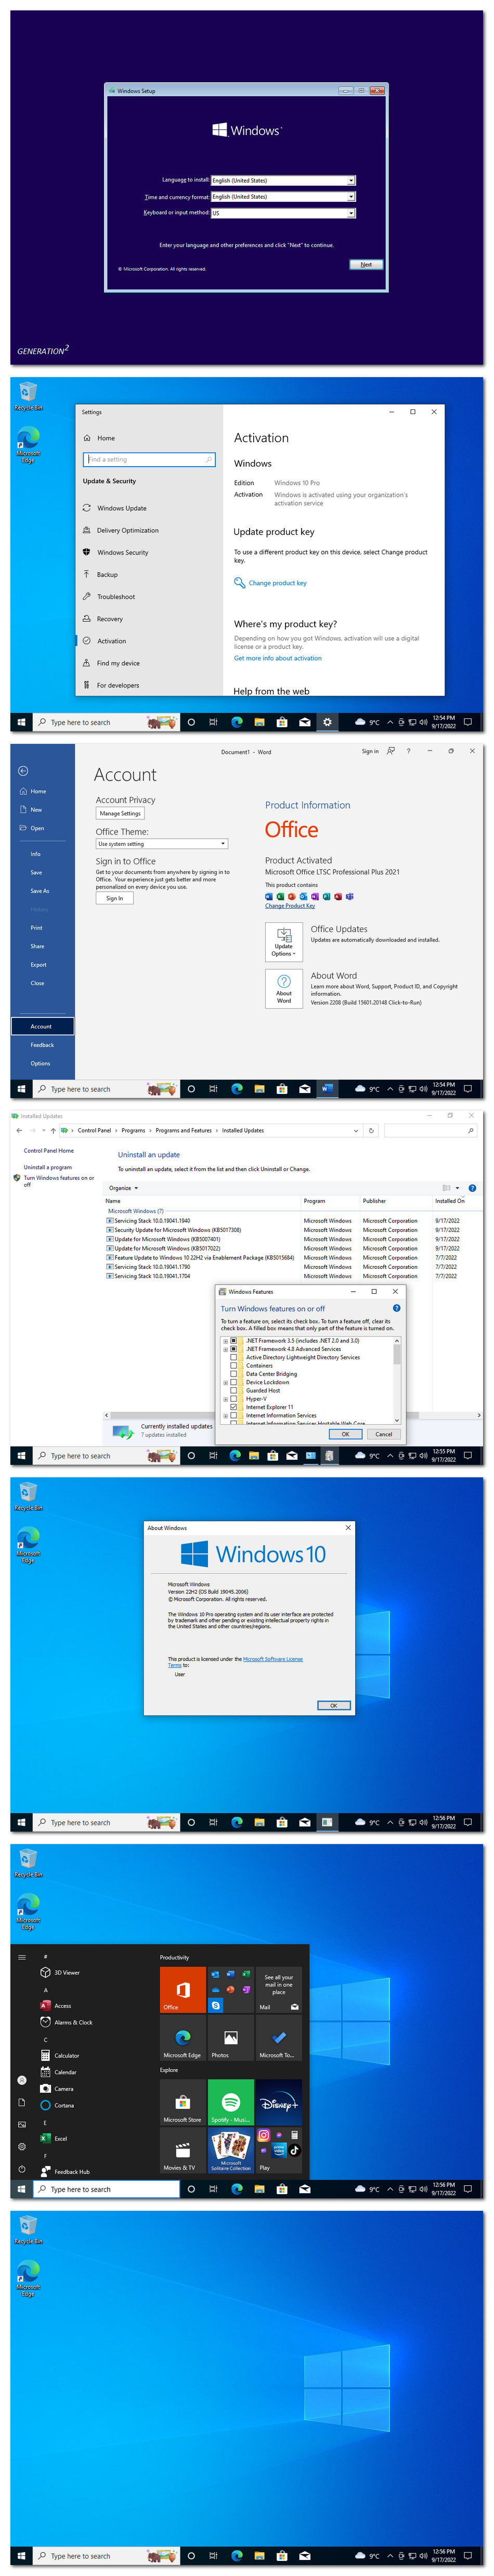
Task: Click Windows Features list vertical scrollbar
Action: coord(397,1380)
